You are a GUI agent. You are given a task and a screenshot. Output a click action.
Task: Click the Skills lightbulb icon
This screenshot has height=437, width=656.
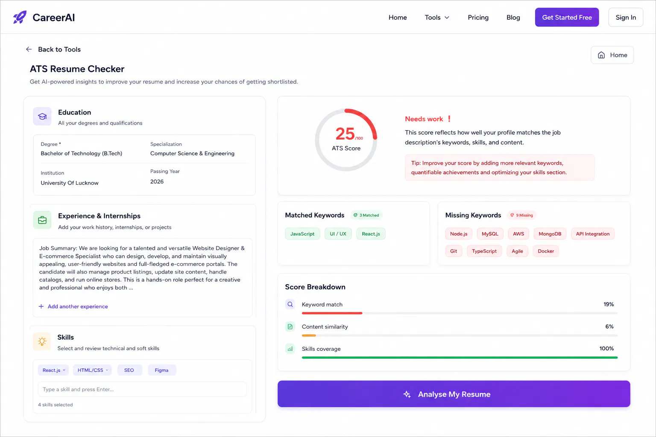[42, 341]
